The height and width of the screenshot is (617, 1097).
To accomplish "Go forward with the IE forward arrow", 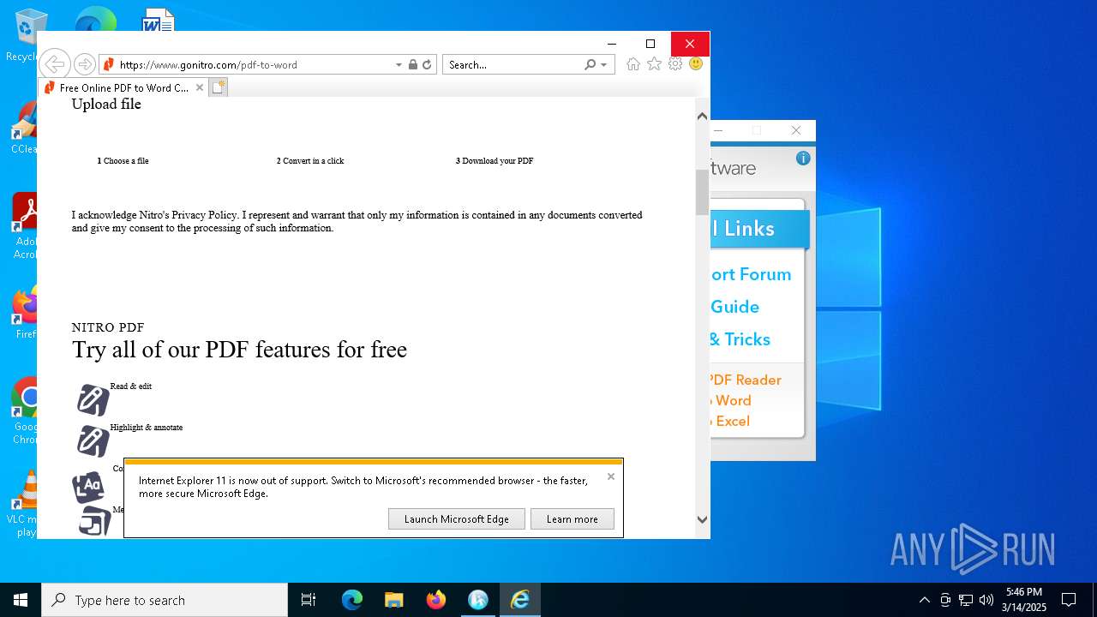I will click(84, 64).
